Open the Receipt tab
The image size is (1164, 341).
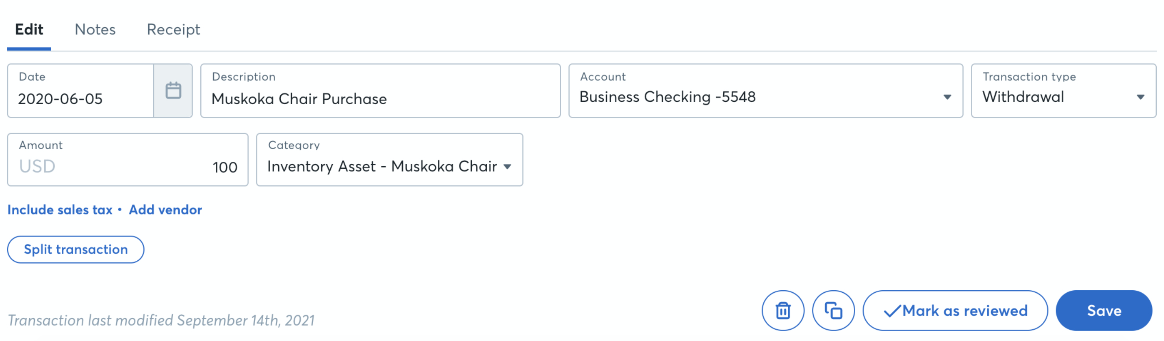(173, 30)
